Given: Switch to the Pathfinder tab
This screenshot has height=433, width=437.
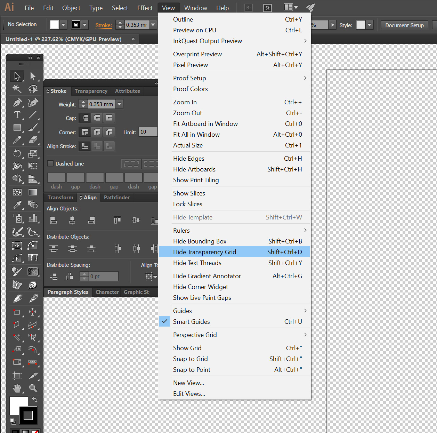Looking at the screenshot, I should (x=117, y=198).
